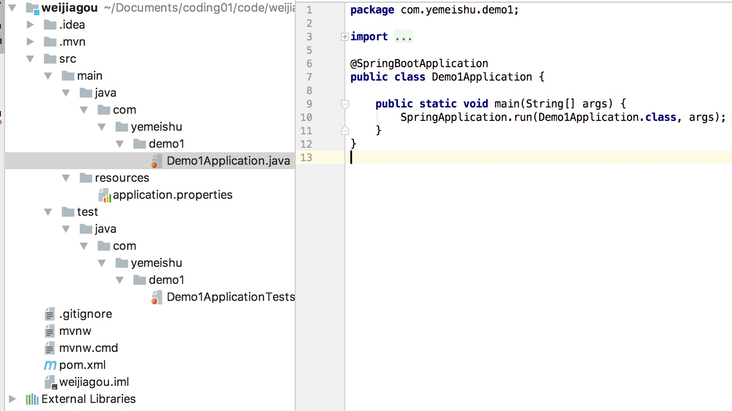This screenshot has height=411, width=732.
Task: Select the src folder label
Action: click(68, 59)
